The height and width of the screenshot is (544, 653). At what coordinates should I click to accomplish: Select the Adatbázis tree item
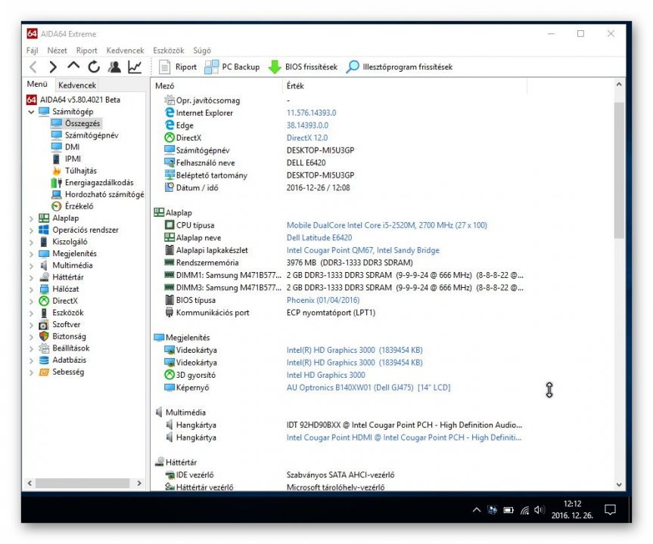click(x=69, y=360)
